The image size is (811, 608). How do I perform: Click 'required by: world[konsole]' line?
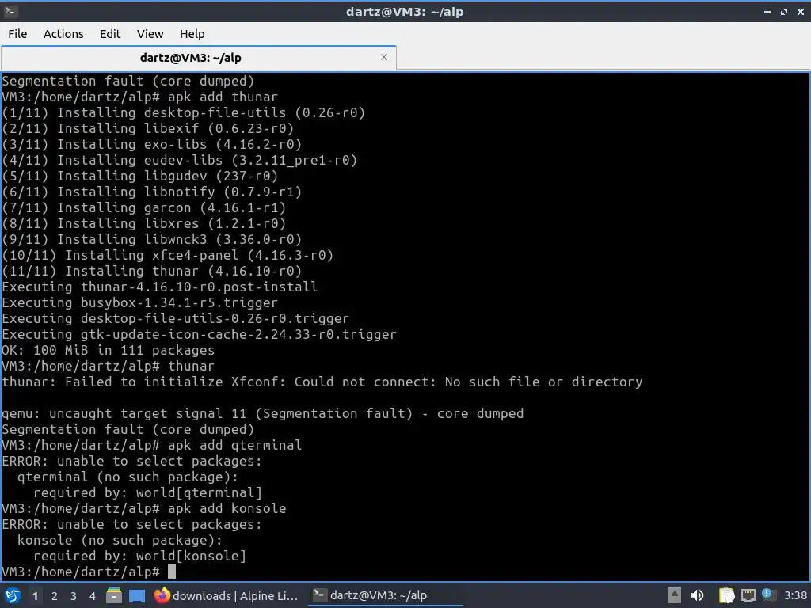(139, 556)
